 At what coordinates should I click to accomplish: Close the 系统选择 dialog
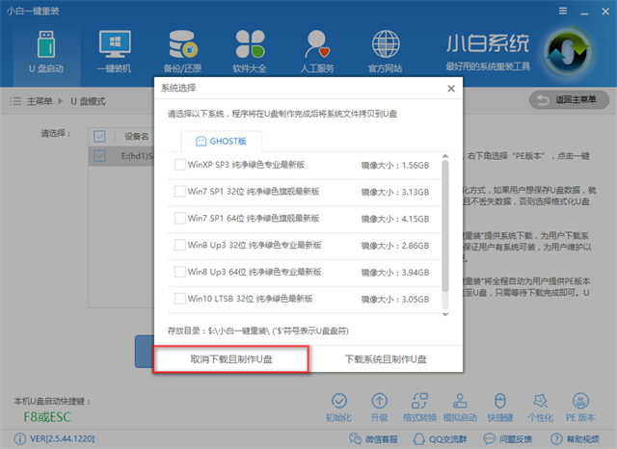(x=450, y=88)
